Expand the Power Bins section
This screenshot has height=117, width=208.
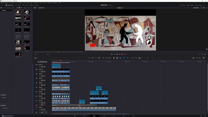point(3,95)
